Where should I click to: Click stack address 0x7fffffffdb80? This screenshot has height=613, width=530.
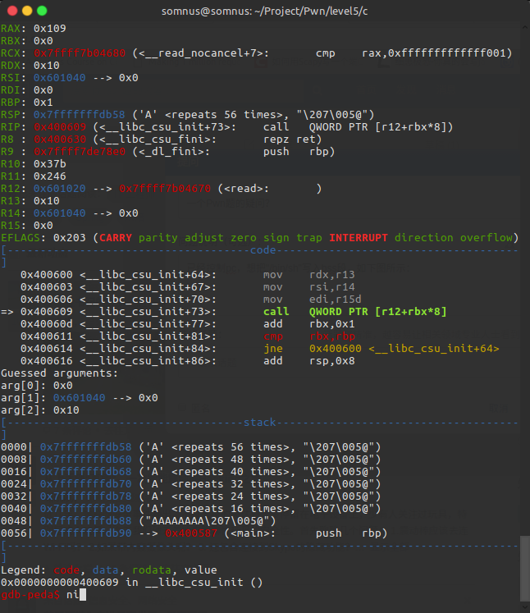85,509
